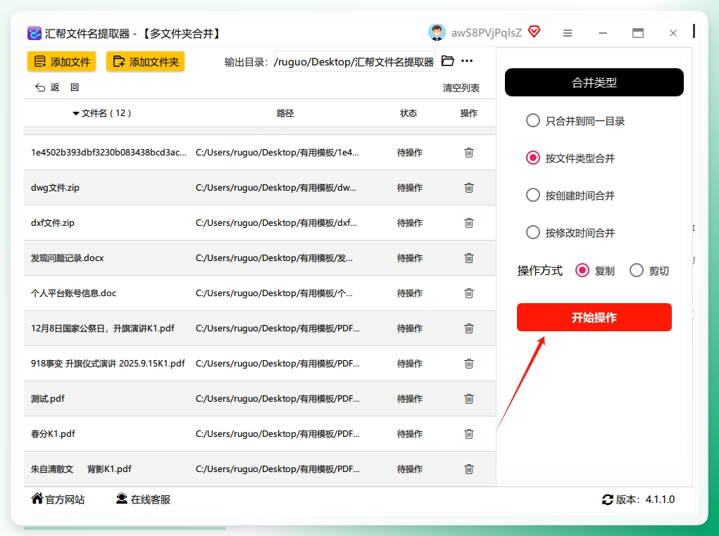Image resolution: width=719 pixels, height=536 pixels.
Task: Delete 发现问题记录.docx using trash icon
Action: (468, 258)
